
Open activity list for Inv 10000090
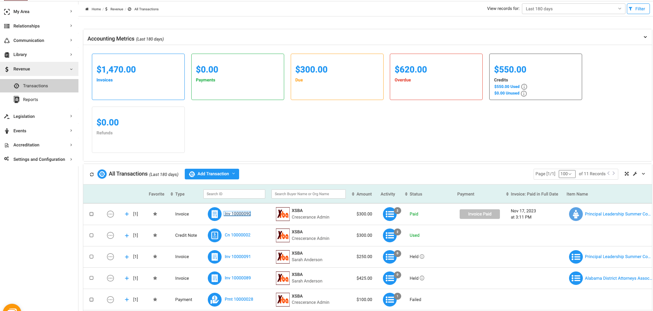390,214
